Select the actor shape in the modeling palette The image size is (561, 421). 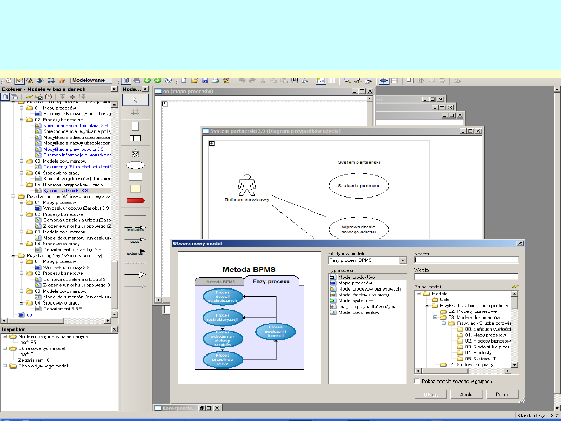[x=135, y=153]
